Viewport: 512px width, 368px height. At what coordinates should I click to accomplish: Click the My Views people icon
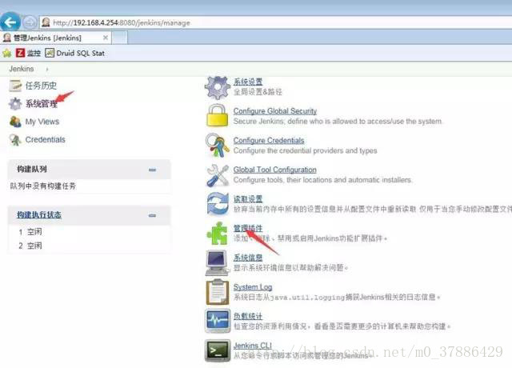[15, 122]
